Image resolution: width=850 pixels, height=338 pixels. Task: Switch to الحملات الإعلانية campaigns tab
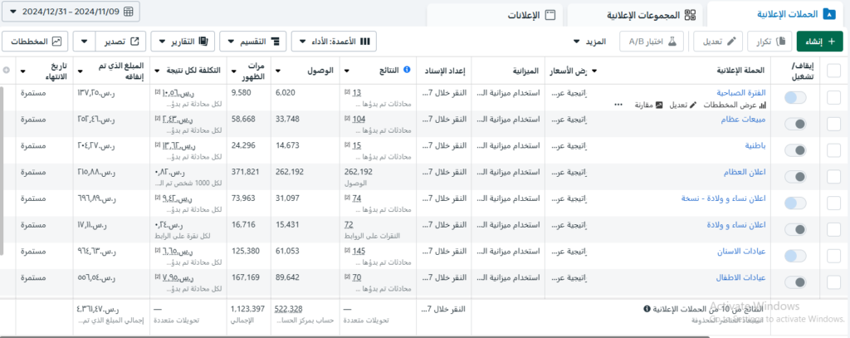point(778,15)
